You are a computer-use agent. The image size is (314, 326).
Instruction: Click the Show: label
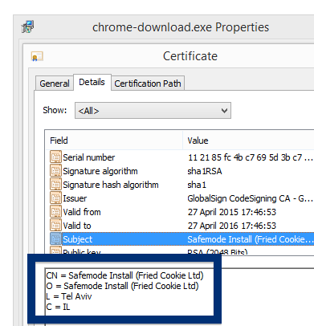(x=55, y=110)
